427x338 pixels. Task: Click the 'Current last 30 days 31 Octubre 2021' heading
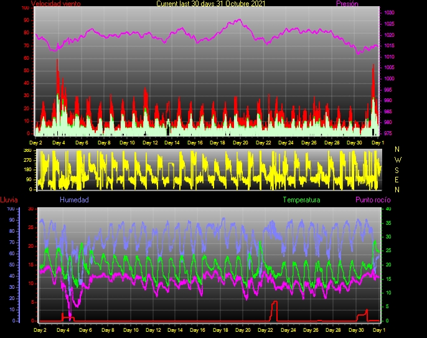coord(210,4)
